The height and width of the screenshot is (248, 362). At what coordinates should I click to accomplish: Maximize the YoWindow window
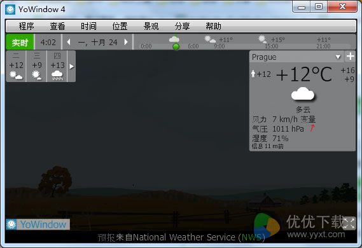tap(318, 7)
